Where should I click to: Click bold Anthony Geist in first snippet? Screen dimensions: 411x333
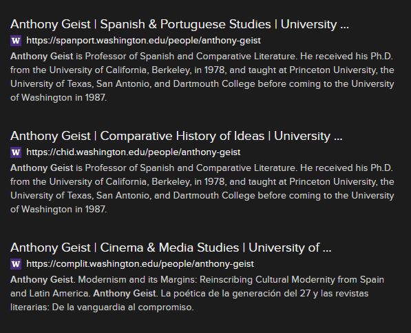42,56
